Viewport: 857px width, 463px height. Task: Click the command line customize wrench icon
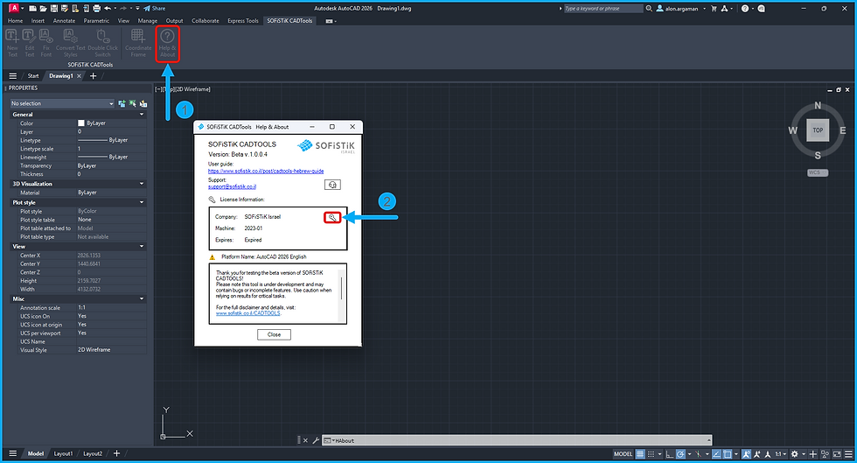click(x=316, y=440)
